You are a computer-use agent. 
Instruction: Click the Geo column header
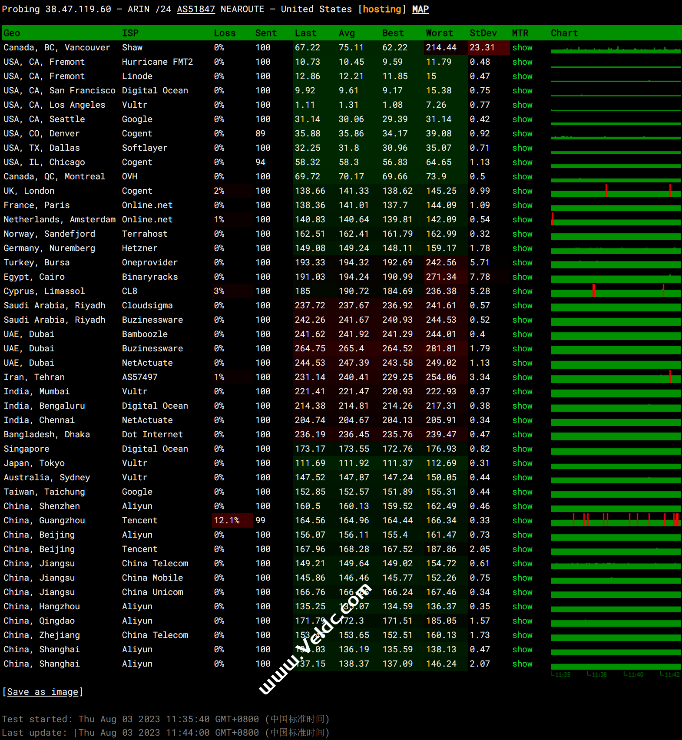pos(12,33)
